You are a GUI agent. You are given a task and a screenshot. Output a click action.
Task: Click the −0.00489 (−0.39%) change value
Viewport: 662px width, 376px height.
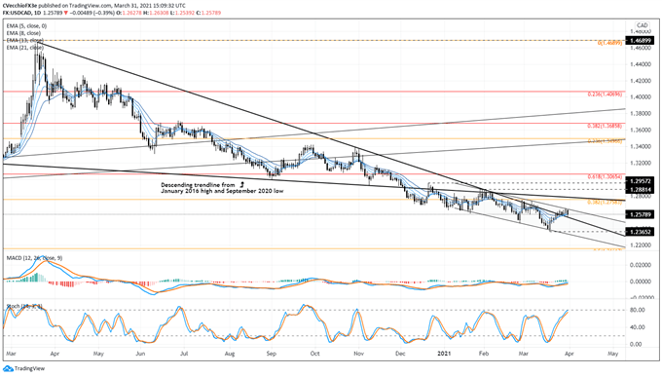coord(92,13)
